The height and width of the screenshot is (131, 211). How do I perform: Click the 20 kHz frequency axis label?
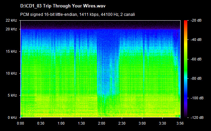click(11, 29)
